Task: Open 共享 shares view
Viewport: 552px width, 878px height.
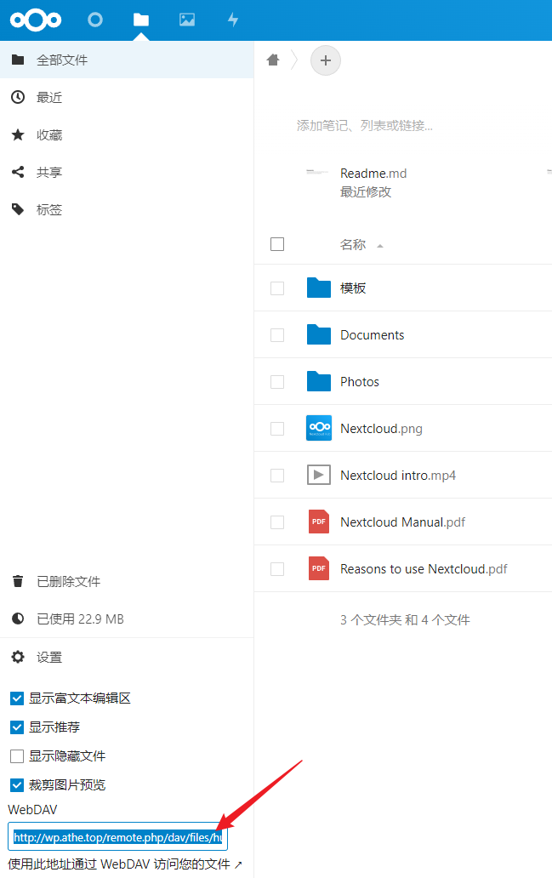Action: (127, 173)
